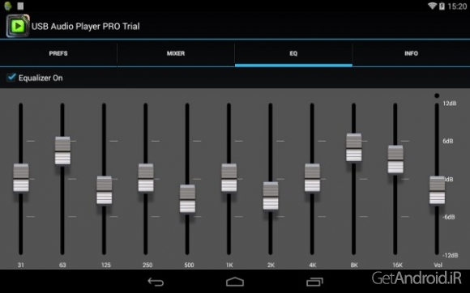
Task: Click the 2K frequency label
Action: (x=271, y=265)
